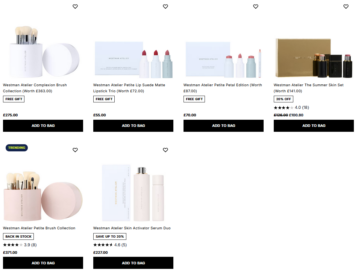
Task: Click the TRENDING badge on the pink brush set
Action: click(x=17, y=148)
